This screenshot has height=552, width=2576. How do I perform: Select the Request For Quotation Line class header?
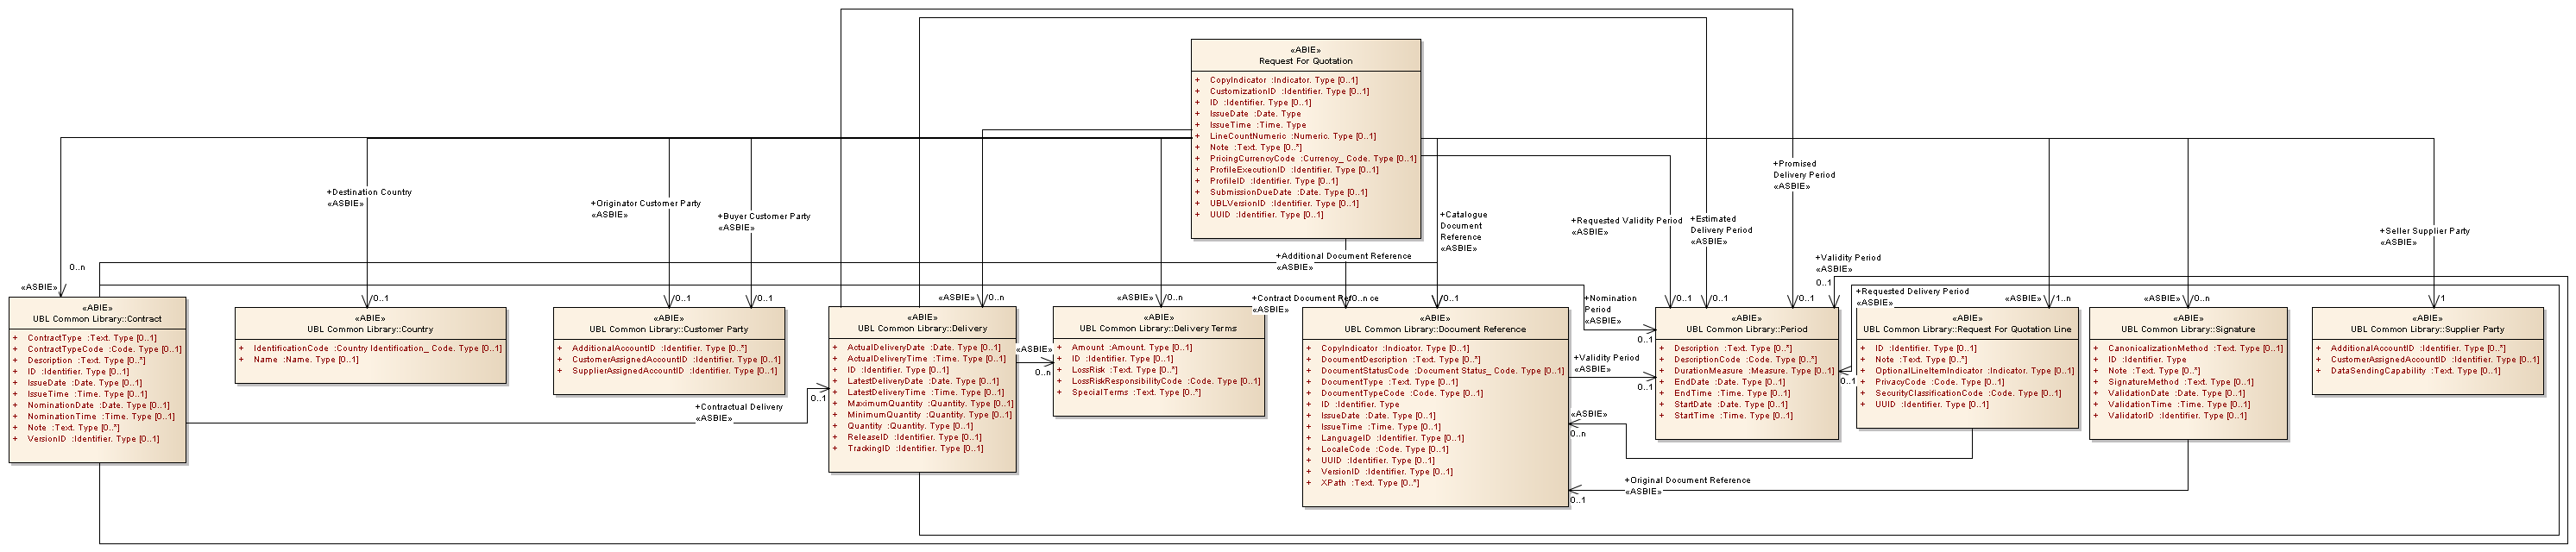[1966, 329]
